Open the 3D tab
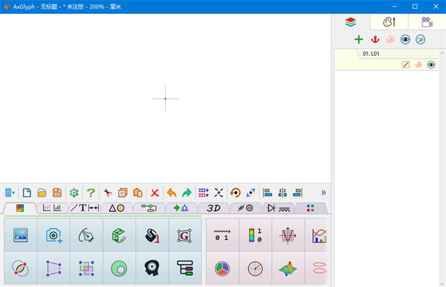Screen dimensions: 446x287 pos(213,208)
